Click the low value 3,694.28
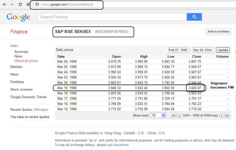 click(168, 109)
